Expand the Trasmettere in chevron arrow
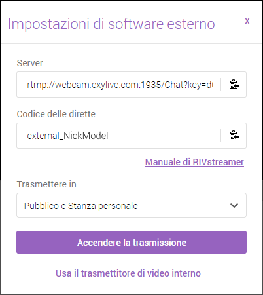The height and width of the screenshot is (295, 263). click(234, 205)
